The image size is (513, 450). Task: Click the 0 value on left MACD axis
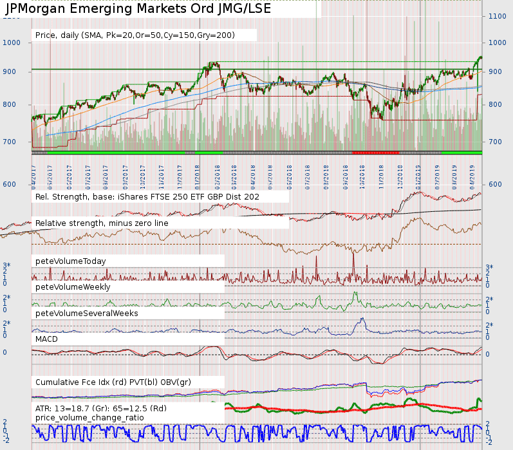tap(5, 353)
